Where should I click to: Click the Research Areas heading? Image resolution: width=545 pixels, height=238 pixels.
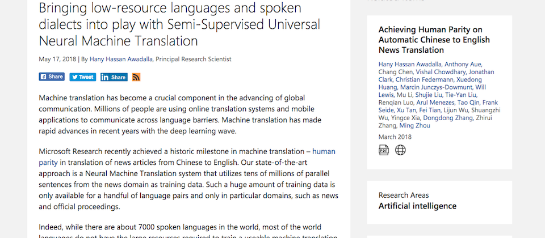(404, 195)
